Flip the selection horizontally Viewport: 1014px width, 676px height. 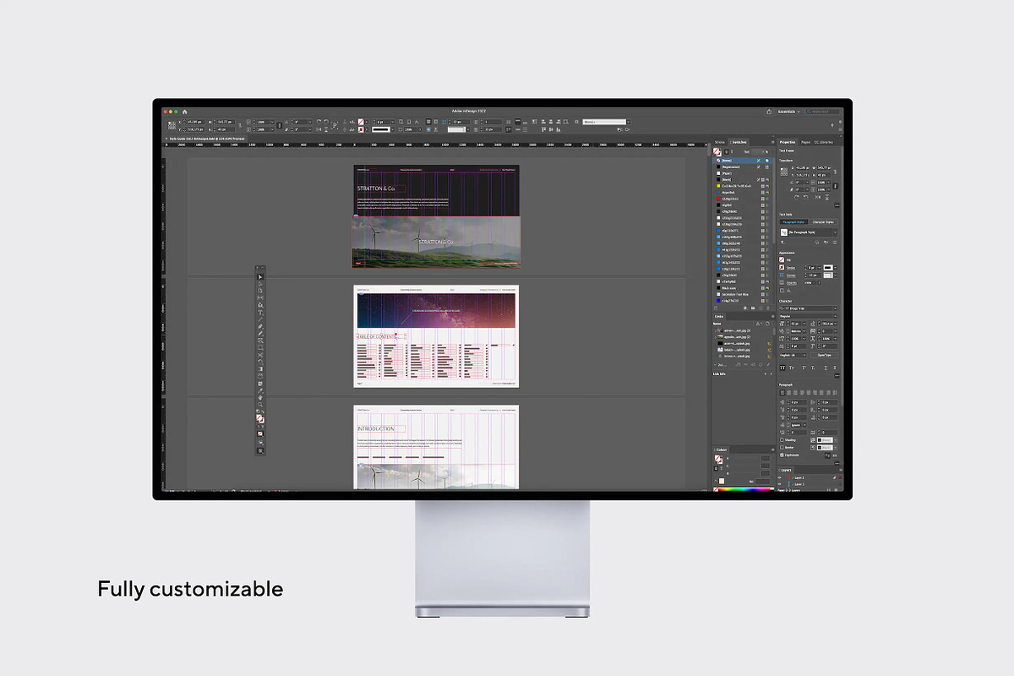818,197
